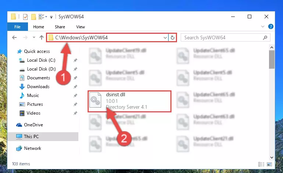Image resolution: width=283 pixels, height=173 pixels.
Task: Open the address bar history dropdown
Action: [165, 38]
